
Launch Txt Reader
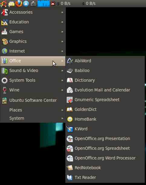[x=105, y=178]
